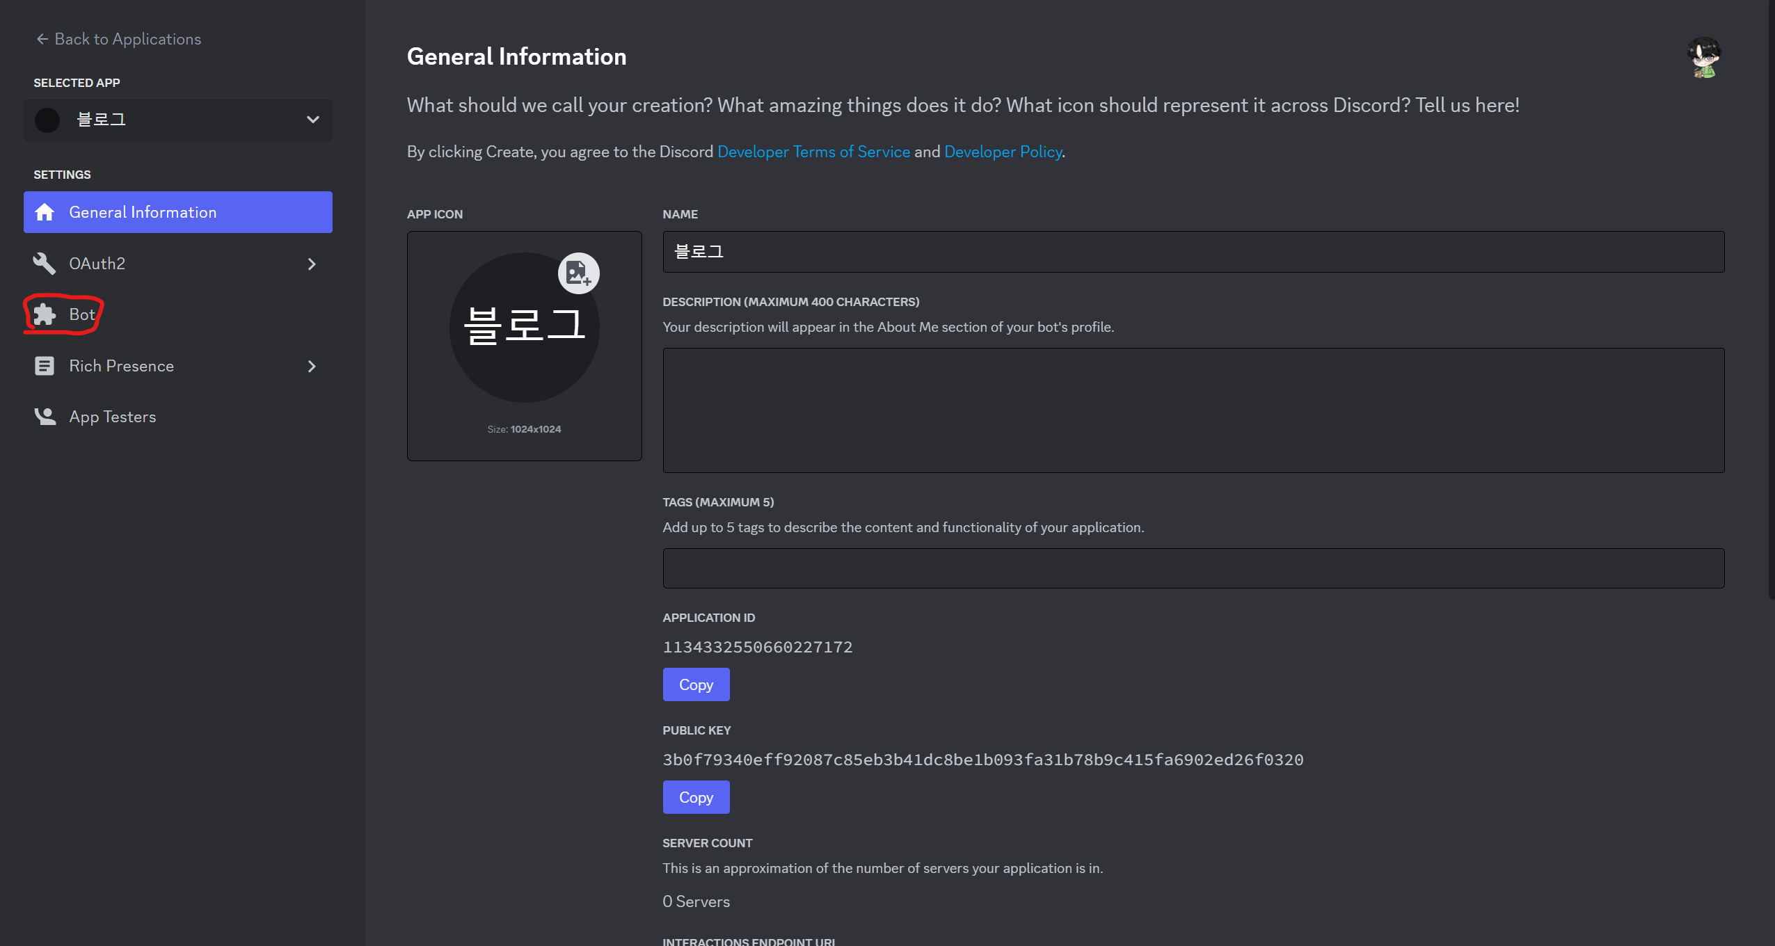The width and height of the screenshot is (1775, 946).
Task: Click the Rich Presence document icon
Action: (45, 366)
